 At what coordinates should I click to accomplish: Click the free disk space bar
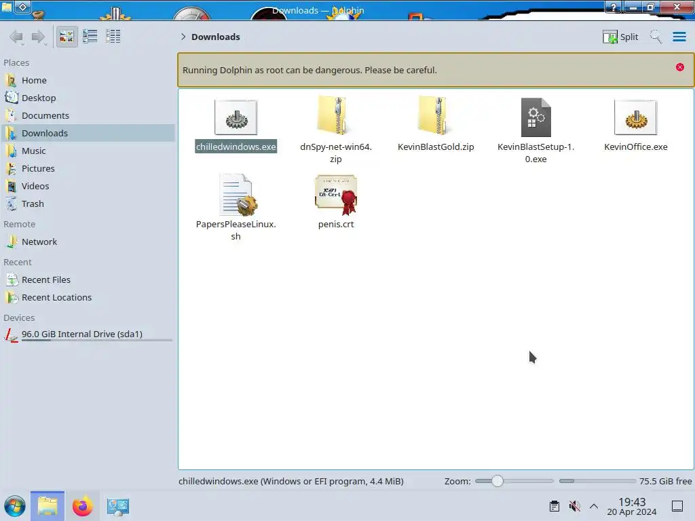tap(597, 481)
